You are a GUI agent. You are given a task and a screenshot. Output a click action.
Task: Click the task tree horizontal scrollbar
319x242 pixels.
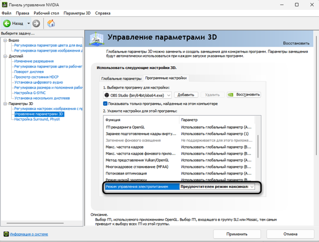click(x=35, y=223)
